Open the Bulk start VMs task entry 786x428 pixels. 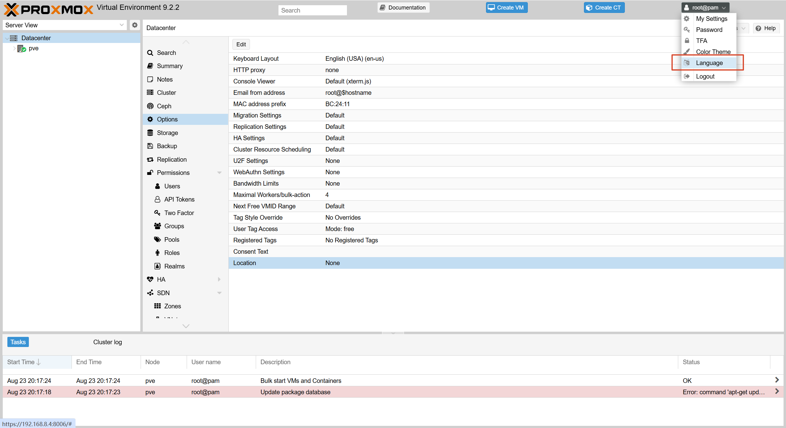point(393,381)
